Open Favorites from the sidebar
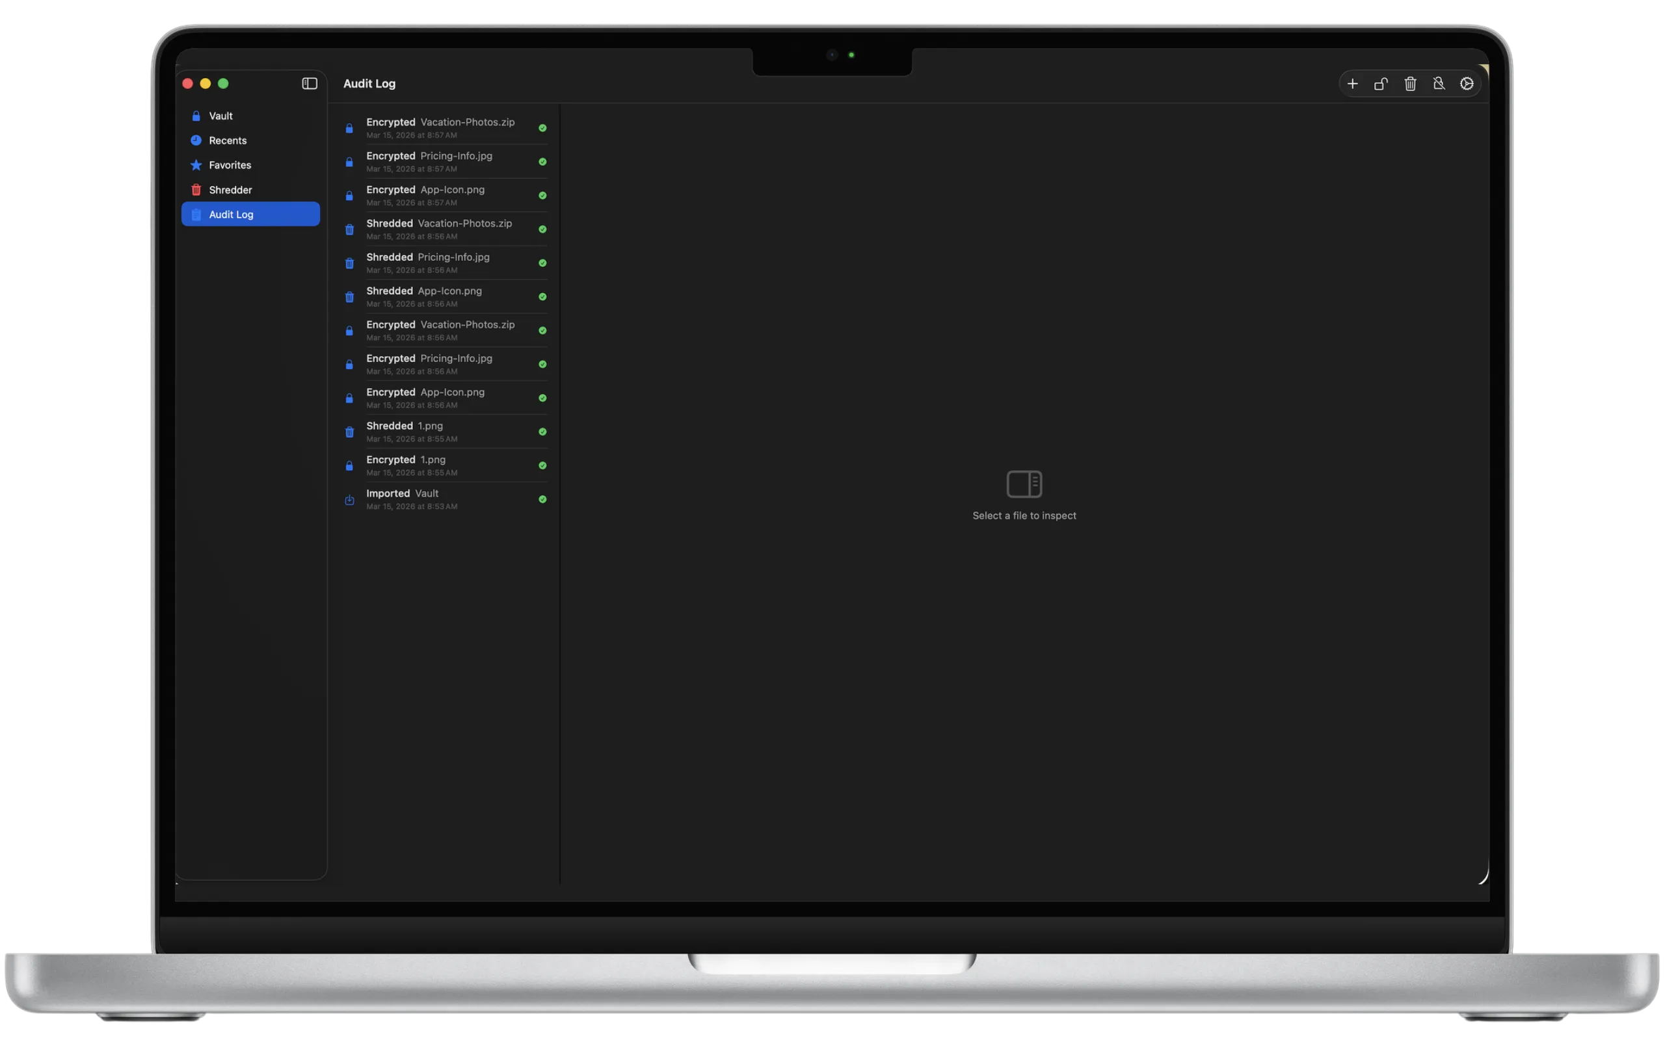Screen dimensions: 1665x1040 tap(230, 165)
